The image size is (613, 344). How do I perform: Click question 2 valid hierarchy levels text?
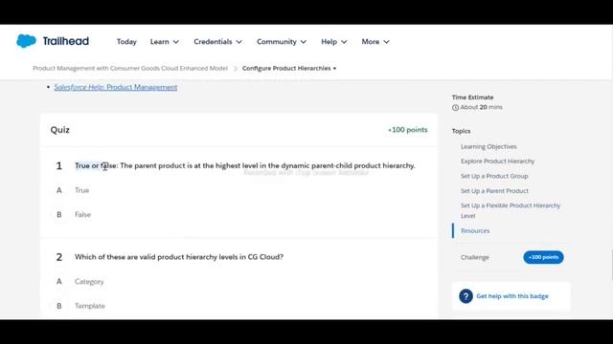(179, 257)
